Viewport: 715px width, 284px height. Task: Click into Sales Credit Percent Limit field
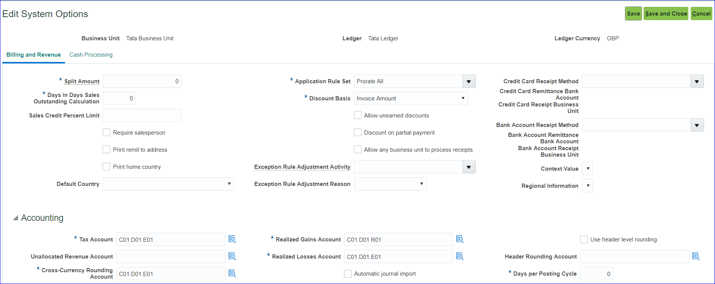(x=142, y=116)
